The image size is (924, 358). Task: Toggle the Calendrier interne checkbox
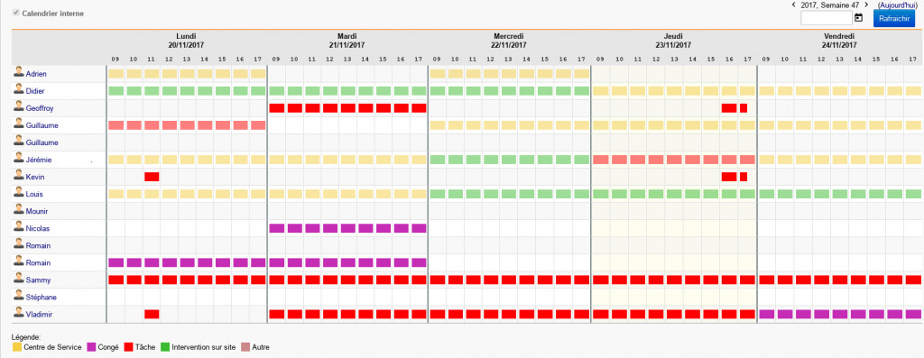point(16,13)
